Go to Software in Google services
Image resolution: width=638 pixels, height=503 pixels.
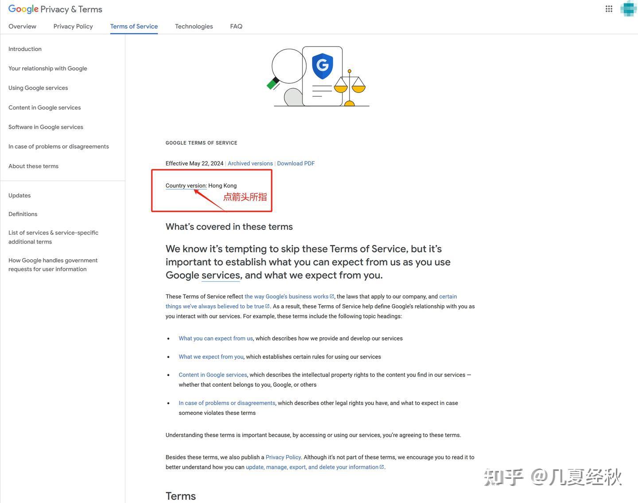pyautogui.click(x=46, y=127)
